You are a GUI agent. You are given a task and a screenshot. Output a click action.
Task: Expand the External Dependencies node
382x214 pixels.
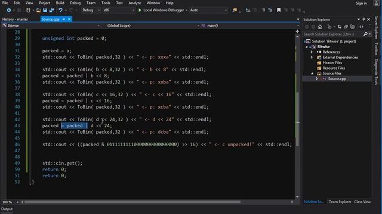pos(312,57)
